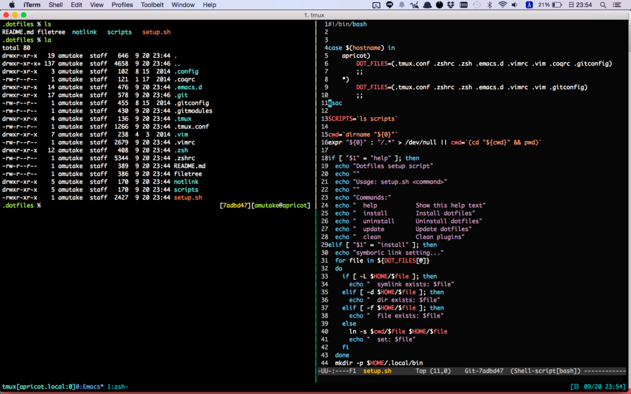
Task: Open the LINE menu bar icon
Action: click(389, 5)
